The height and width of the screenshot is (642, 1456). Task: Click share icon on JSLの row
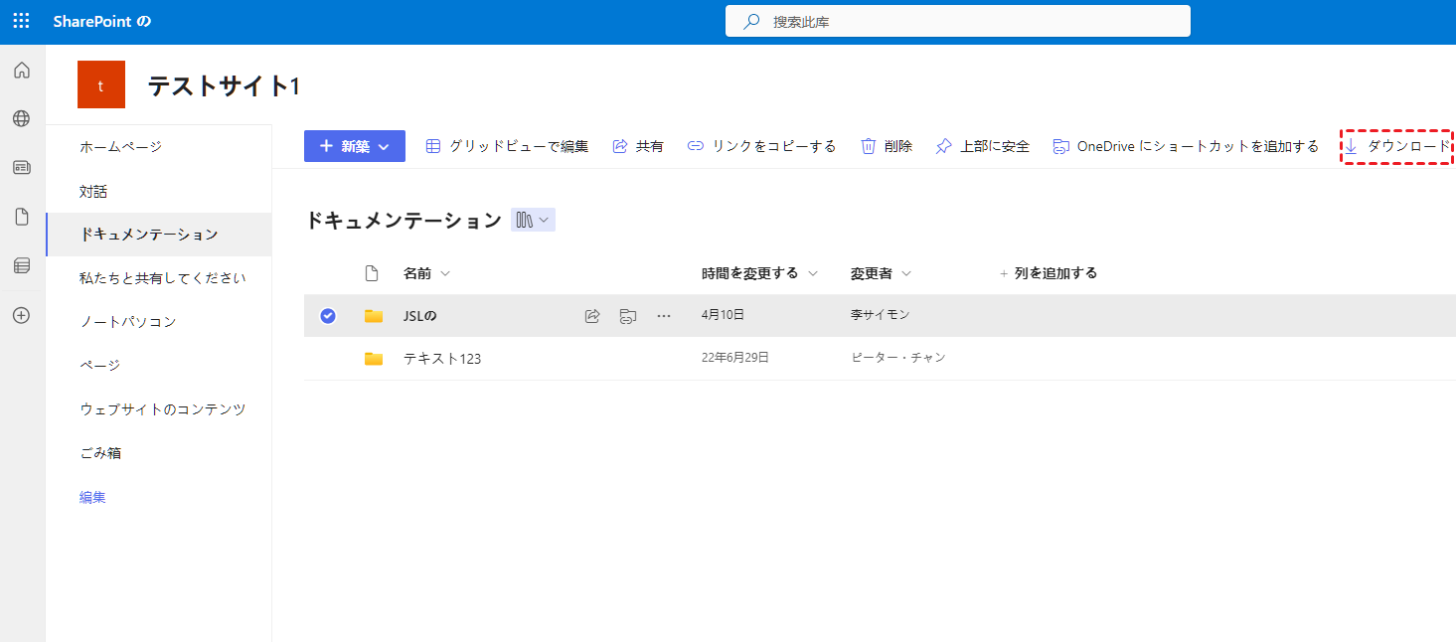[x=592, y=316]
